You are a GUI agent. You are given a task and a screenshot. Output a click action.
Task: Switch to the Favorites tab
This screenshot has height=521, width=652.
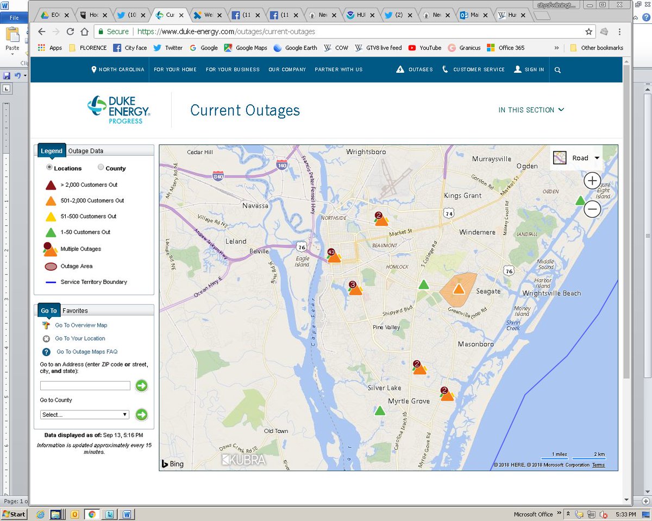point(75,310)
